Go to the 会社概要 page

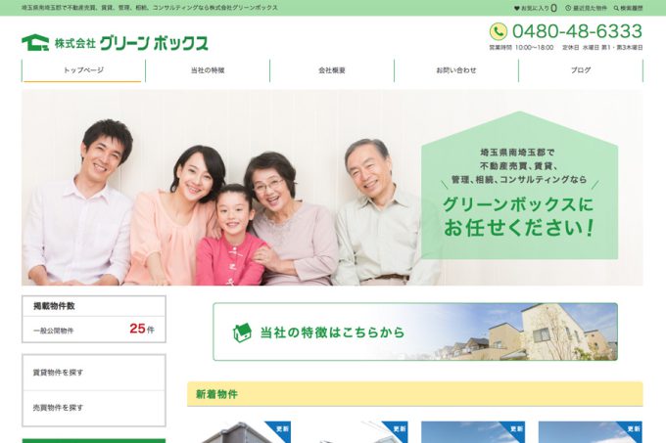[x=332, y=70]
